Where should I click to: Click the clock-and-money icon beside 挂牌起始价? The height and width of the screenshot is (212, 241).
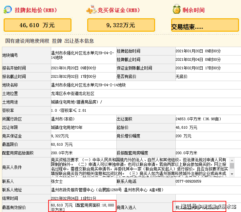(x=8, y=9)
